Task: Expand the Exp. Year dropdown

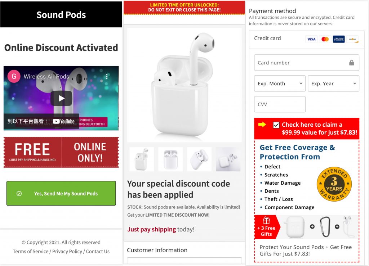Action: pos(333,84)
